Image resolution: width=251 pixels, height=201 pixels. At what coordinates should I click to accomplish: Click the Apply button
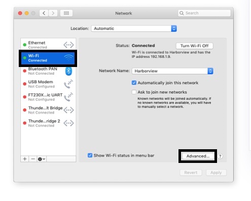click(x=216, y=173)
